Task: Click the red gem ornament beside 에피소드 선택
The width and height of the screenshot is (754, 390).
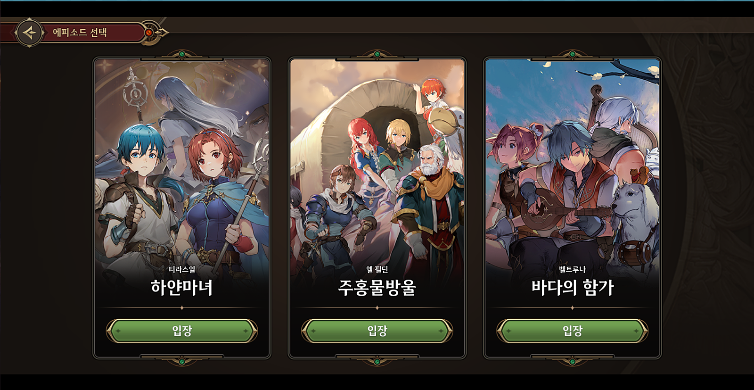Action: click(149, 33)
